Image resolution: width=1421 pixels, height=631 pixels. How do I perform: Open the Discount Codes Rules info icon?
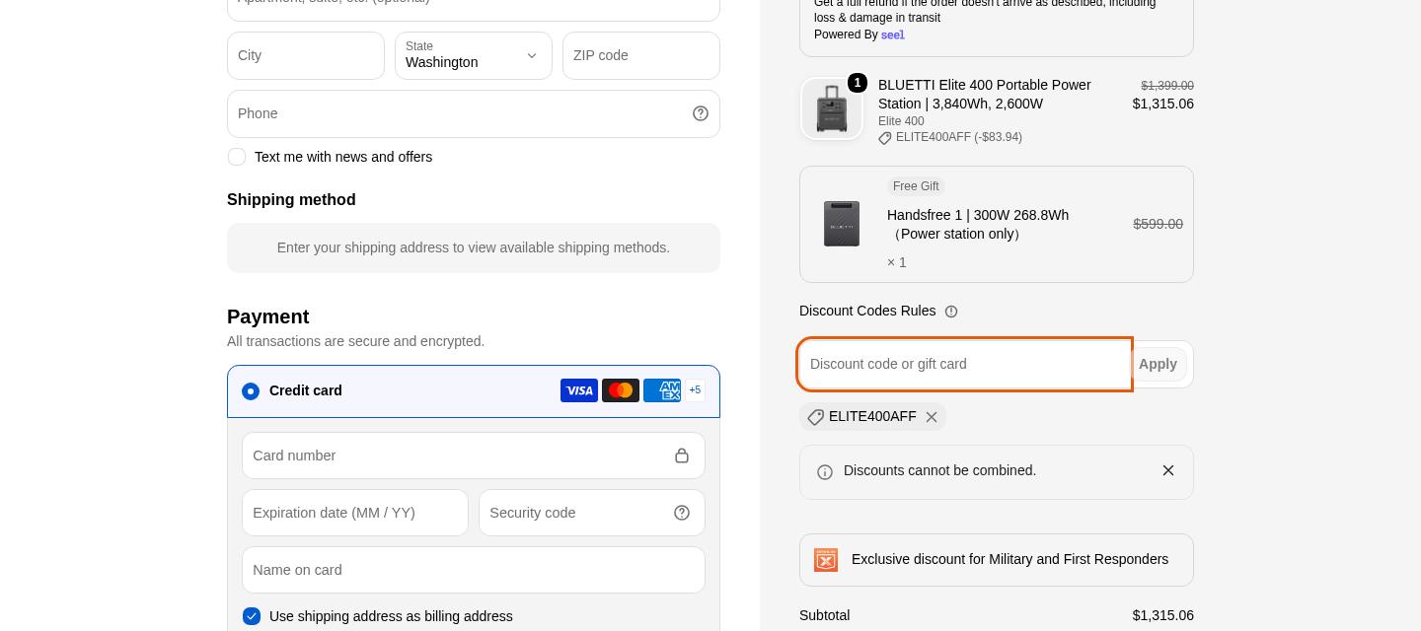951,312
